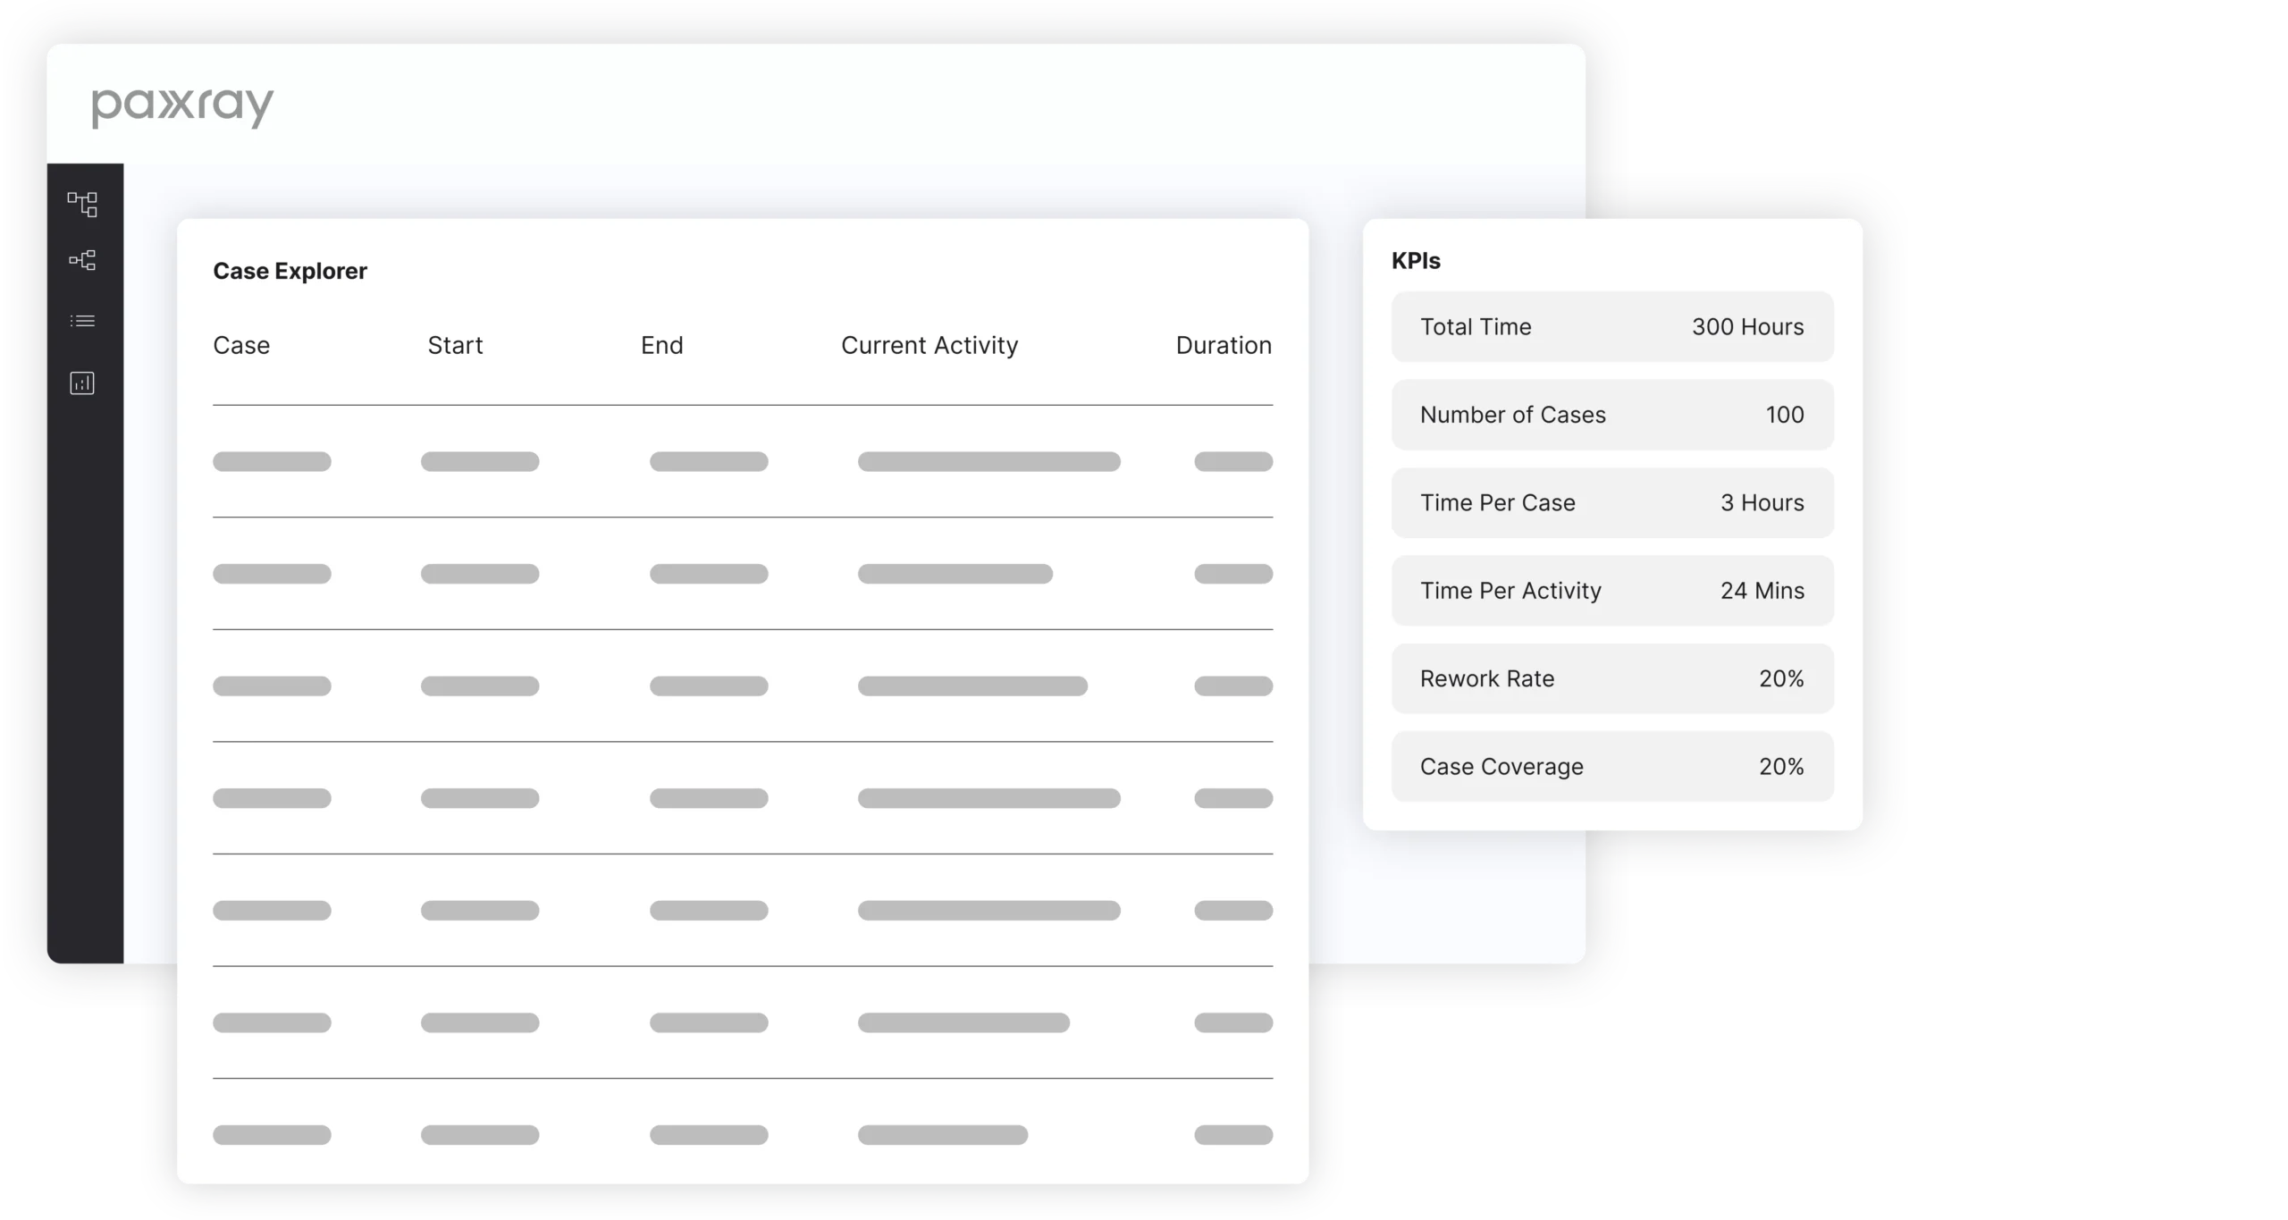Sort by the Start column header
This screenshot has height=1220, width=2288.
455,345
